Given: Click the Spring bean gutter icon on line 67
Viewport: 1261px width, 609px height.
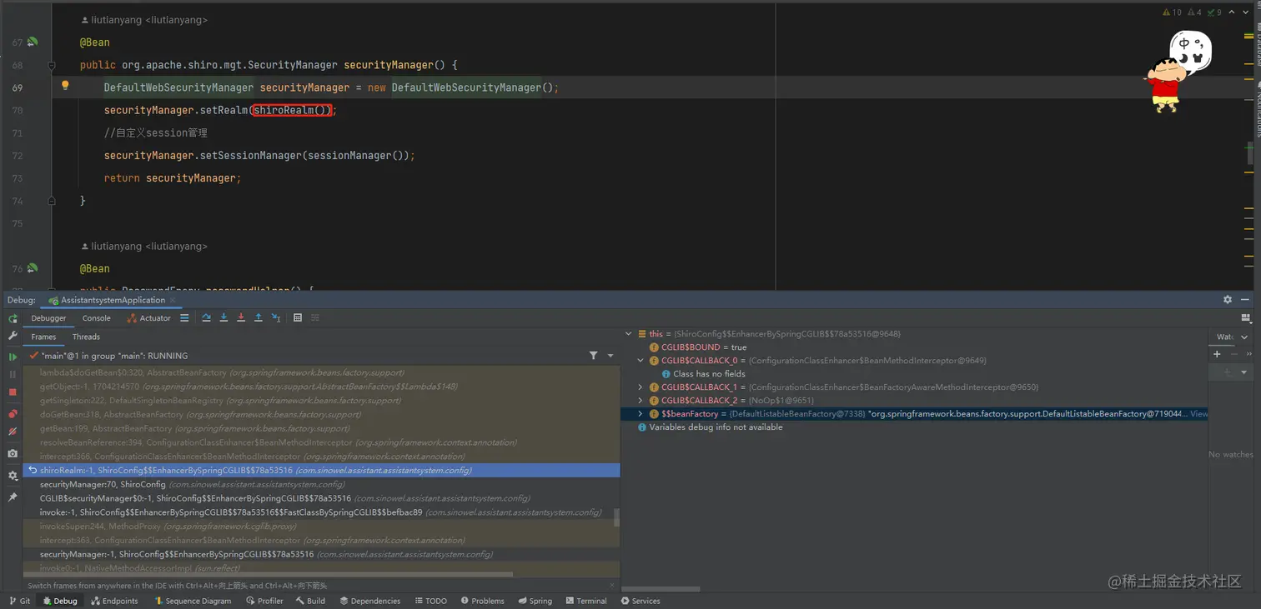Looking at the screenshot, I should [x=33, y=42].
